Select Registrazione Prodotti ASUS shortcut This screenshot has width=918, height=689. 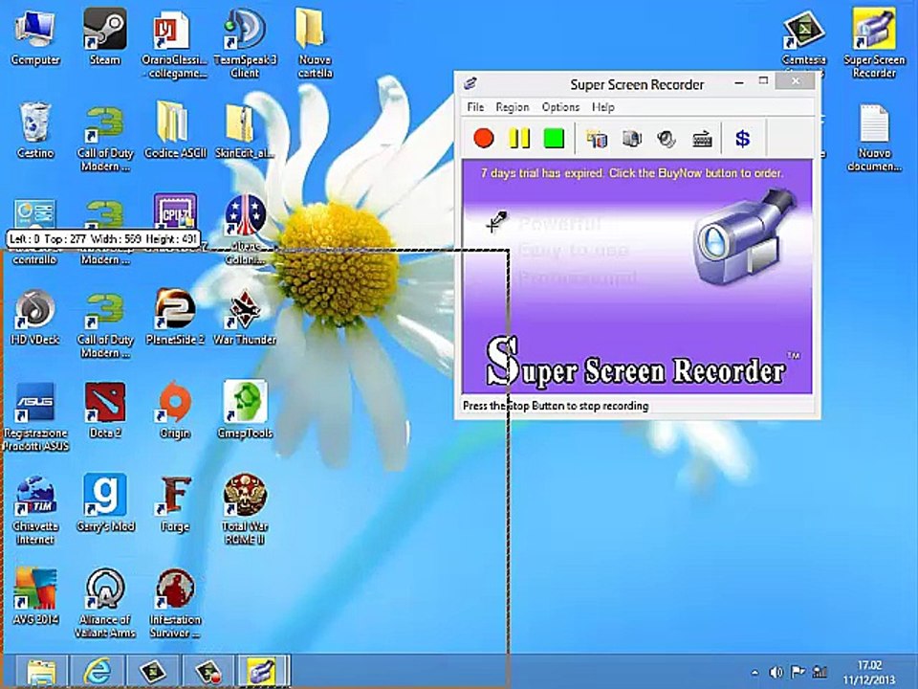[x=35, y=417]
